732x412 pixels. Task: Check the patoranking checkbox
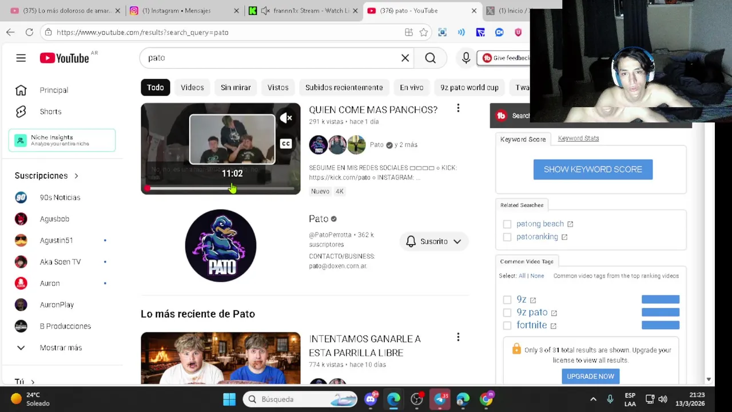(507, 237)
